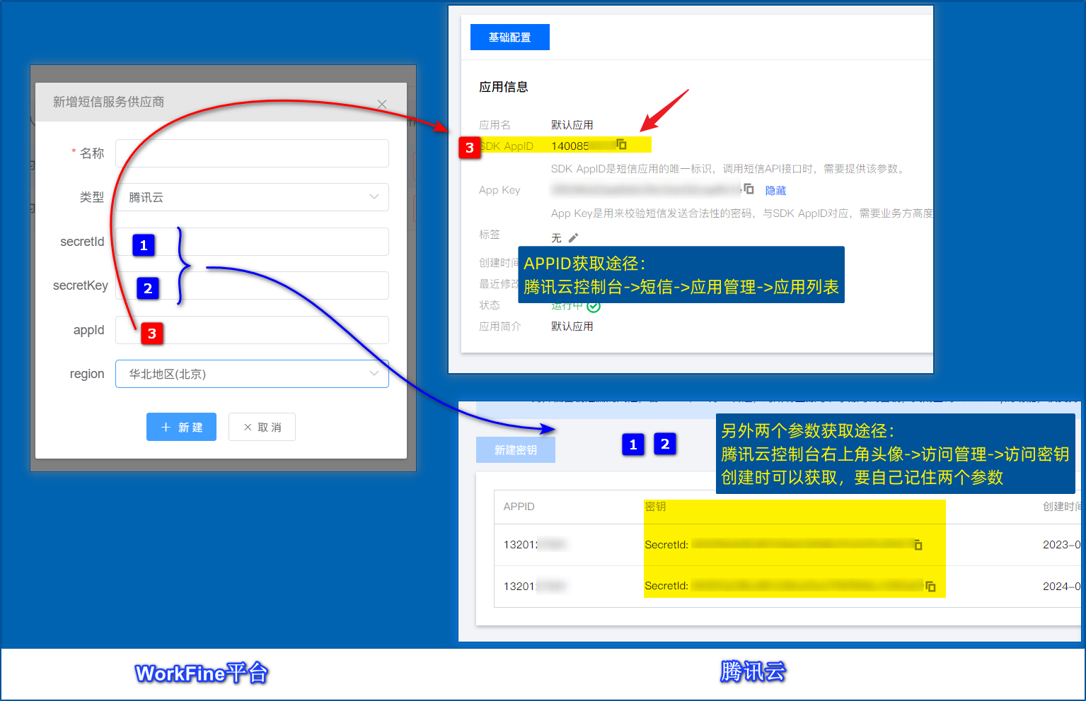Edit the 标签 with pencil icon
This screenshot has height=701, width=1086.
(x=573, y=237)
